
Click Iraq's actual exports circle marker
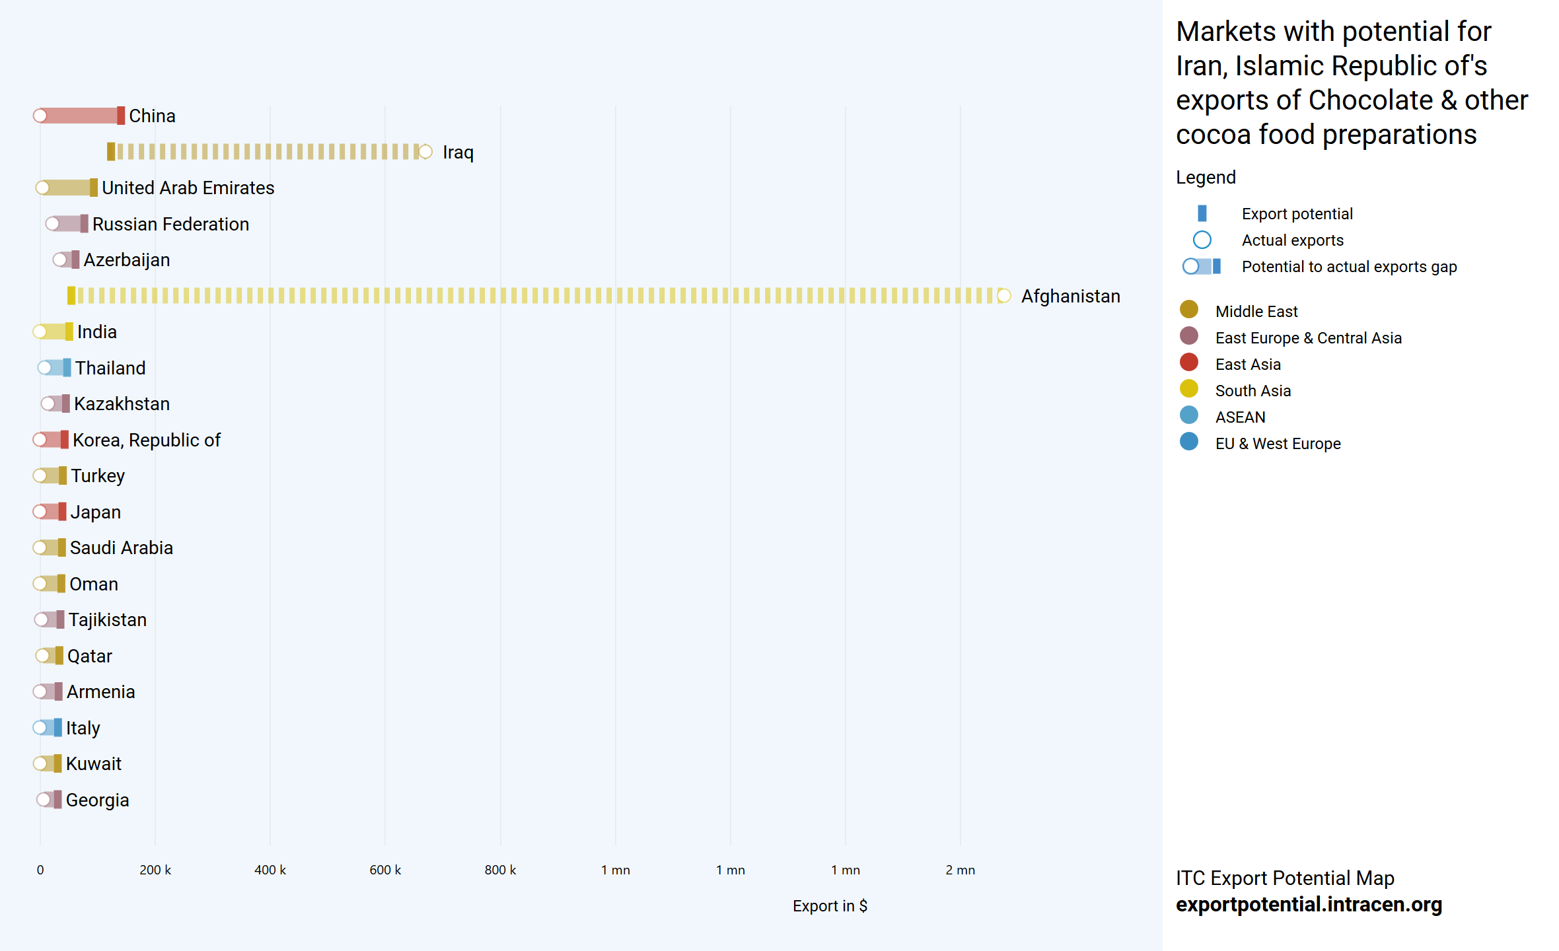pyautogui.click(x=425, y=152)
